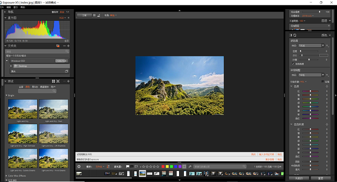
Task: Apply the Light and Airy preset thumbnail
Action: [23, 109]
